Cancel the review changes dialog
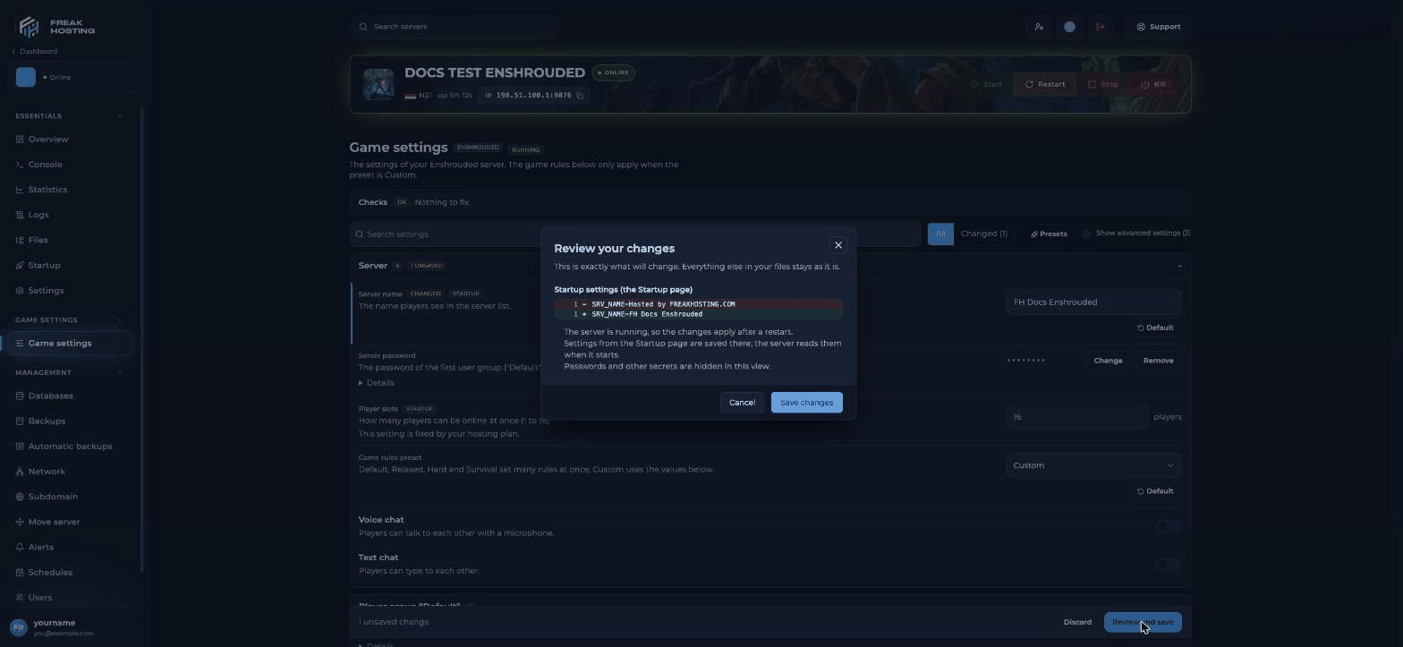Screen dimensions: 1403x647 pos(742,403)
